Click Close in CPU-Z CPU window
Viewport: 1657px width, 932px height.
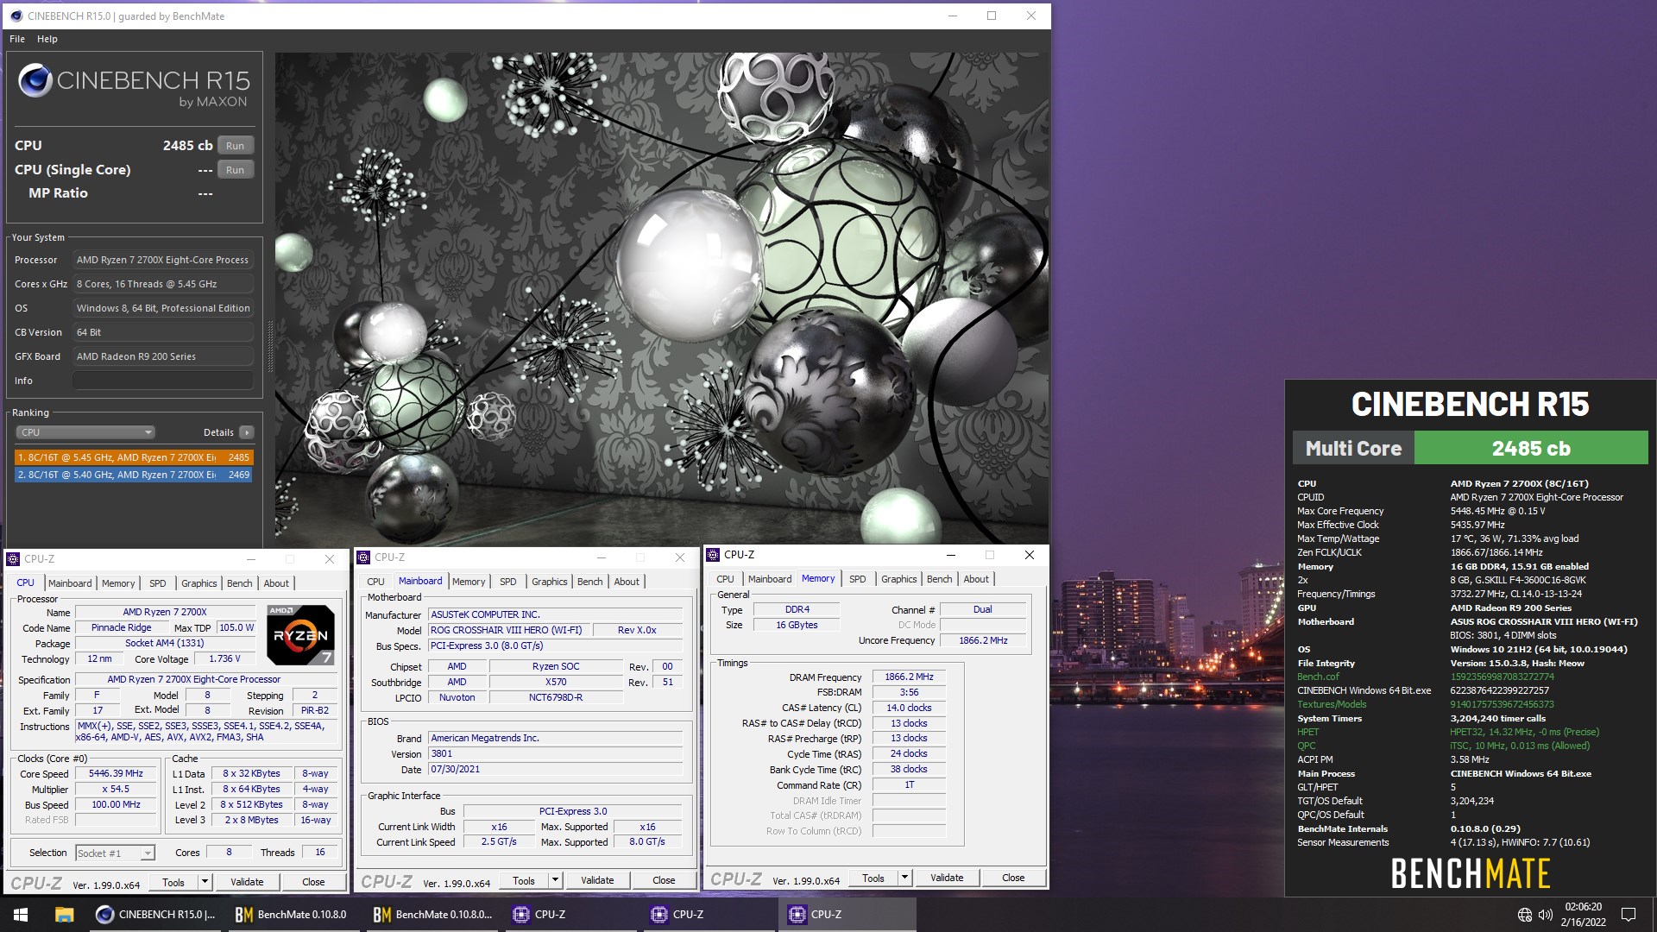click(x=313, y=882)
